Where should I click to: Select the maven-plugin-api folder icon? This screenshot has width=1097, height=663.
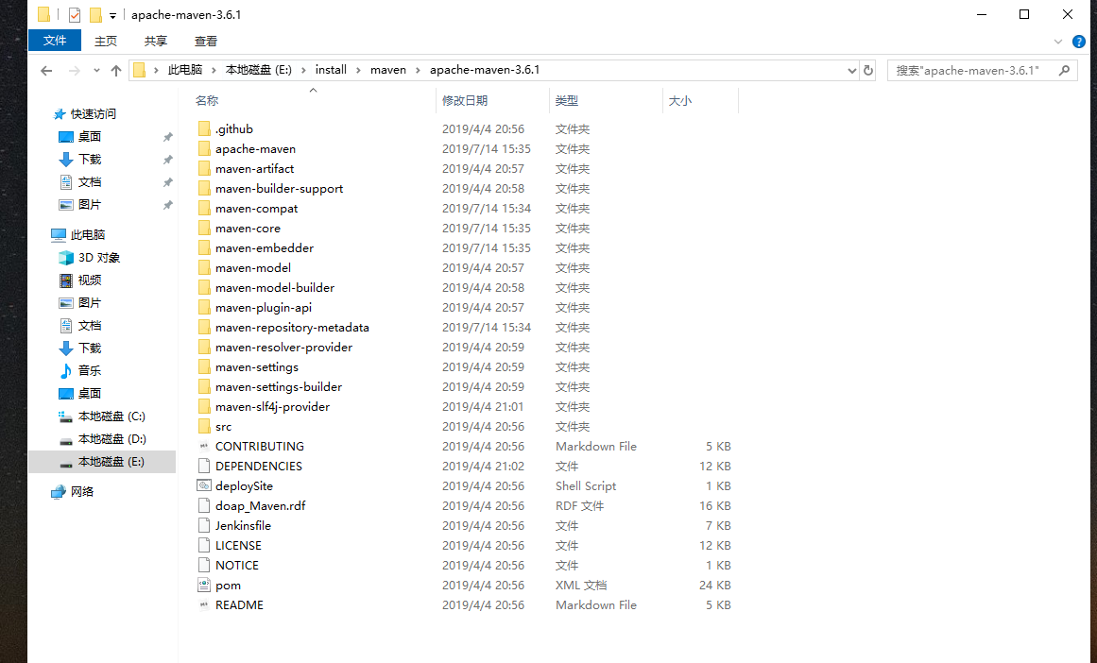pos(204,307)
